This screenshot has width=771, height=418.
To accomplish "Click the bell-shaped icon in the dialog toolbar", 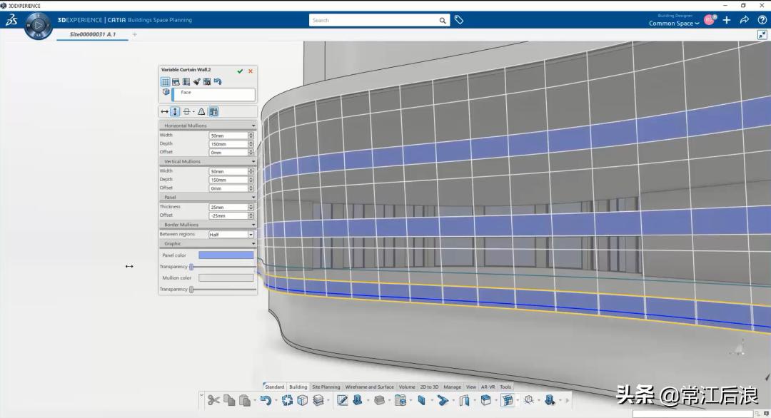I will click(x=202, y=111).
